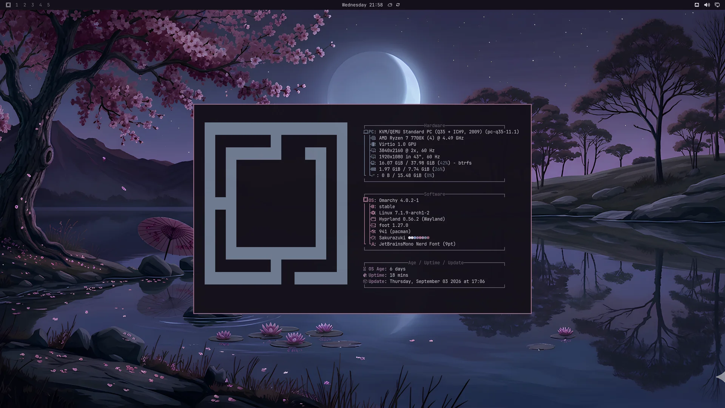This screenshot has width=725, height=408.
Task: Switch to workspace 2
Action: (x=25, y=5)
